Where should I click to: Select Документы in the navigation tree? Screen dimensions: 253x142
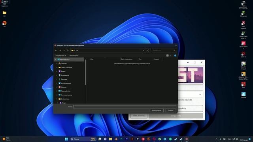[x=65, y=75]
